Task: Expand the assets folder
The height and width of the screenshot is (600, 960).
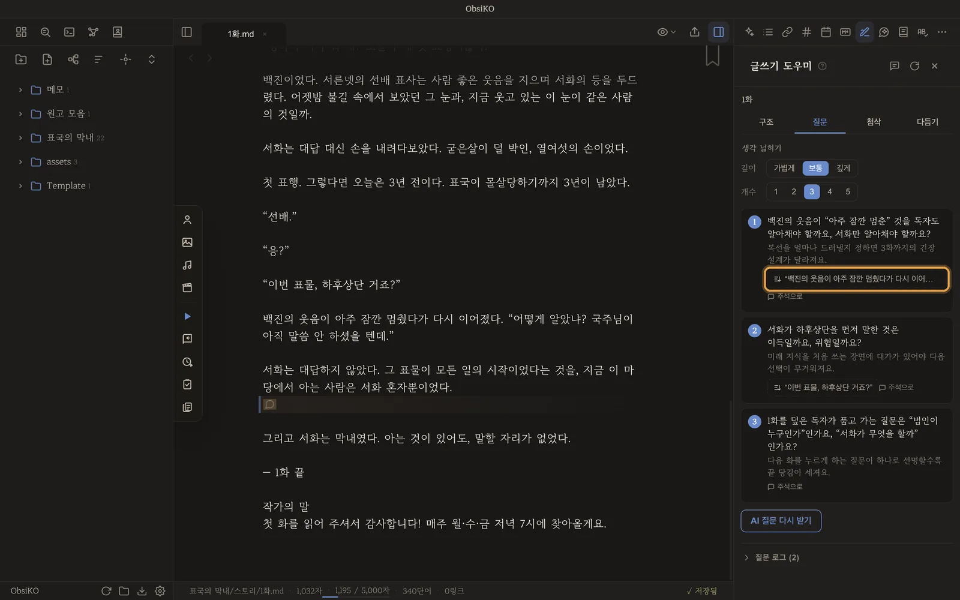Action: pos(20,162)
